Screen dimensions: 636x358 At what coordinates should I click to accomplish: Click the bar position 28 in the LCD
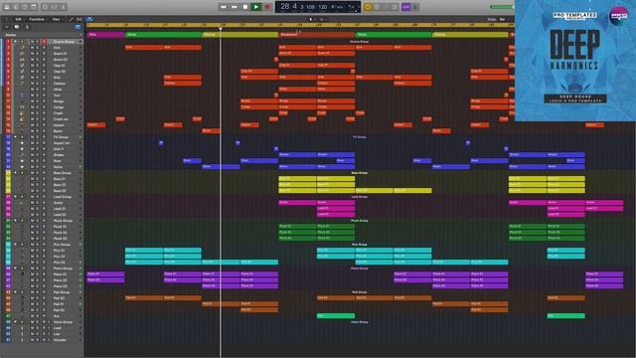(285, 6)
